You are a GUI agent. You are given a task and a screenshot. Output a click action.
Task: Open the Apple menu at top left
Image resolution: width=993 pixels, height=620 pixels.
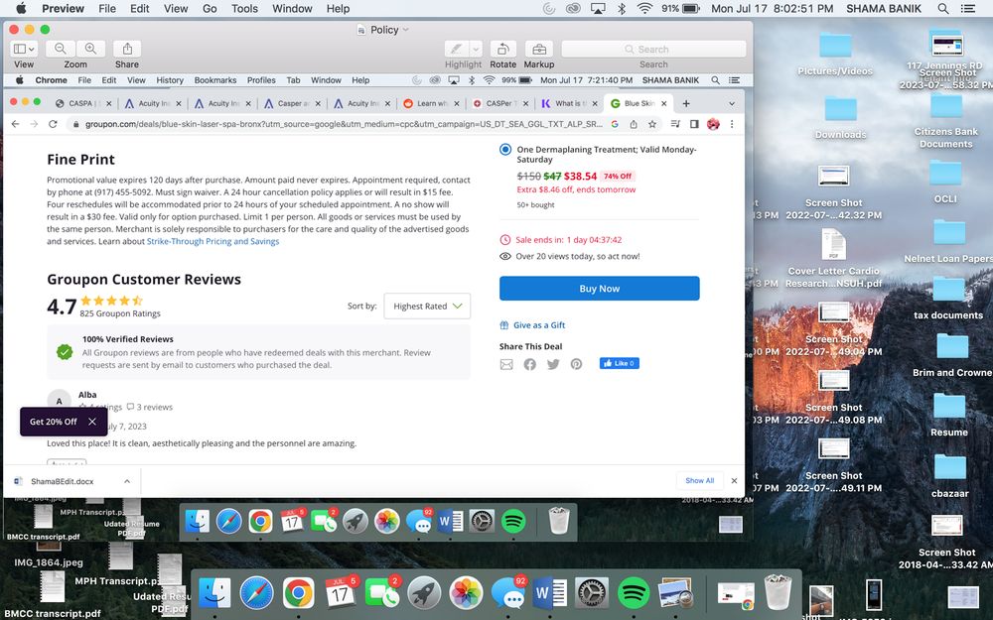[20, 8]
